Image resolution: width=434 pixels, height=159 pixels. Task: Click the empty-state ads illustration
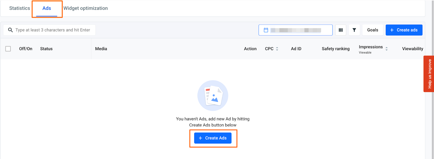point(213,95)
